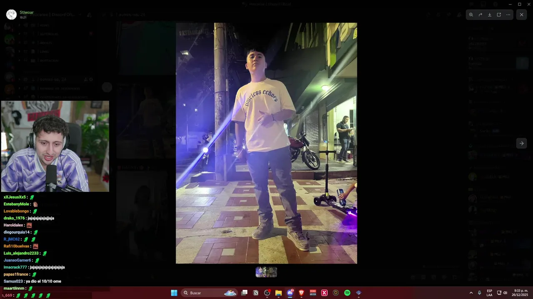The height and width of the screenshot is (299, 533).
Task: Click the Buscar search box in taskbar
Action: (x=210, y=293)
